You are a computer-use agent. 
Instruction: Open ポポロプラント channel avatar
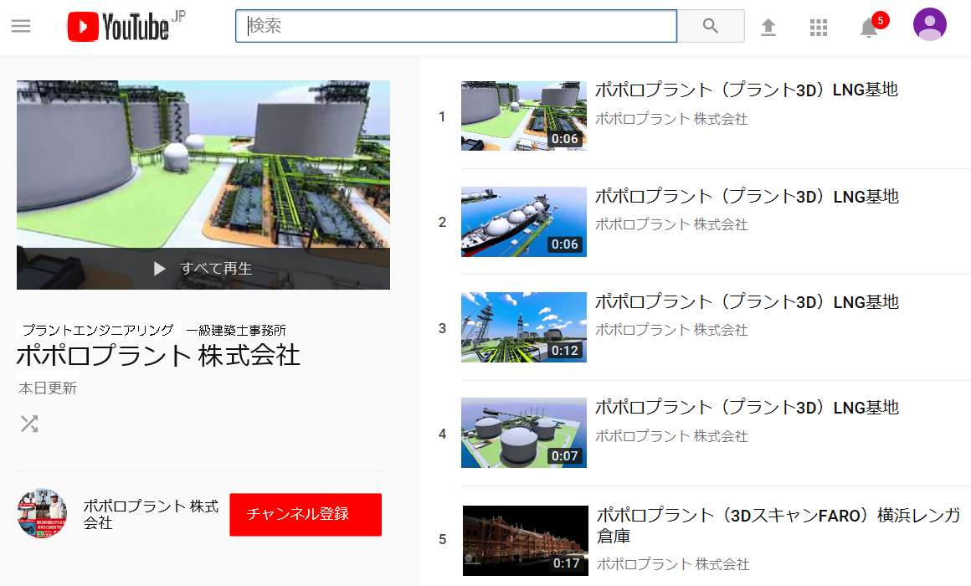point(42,513)
